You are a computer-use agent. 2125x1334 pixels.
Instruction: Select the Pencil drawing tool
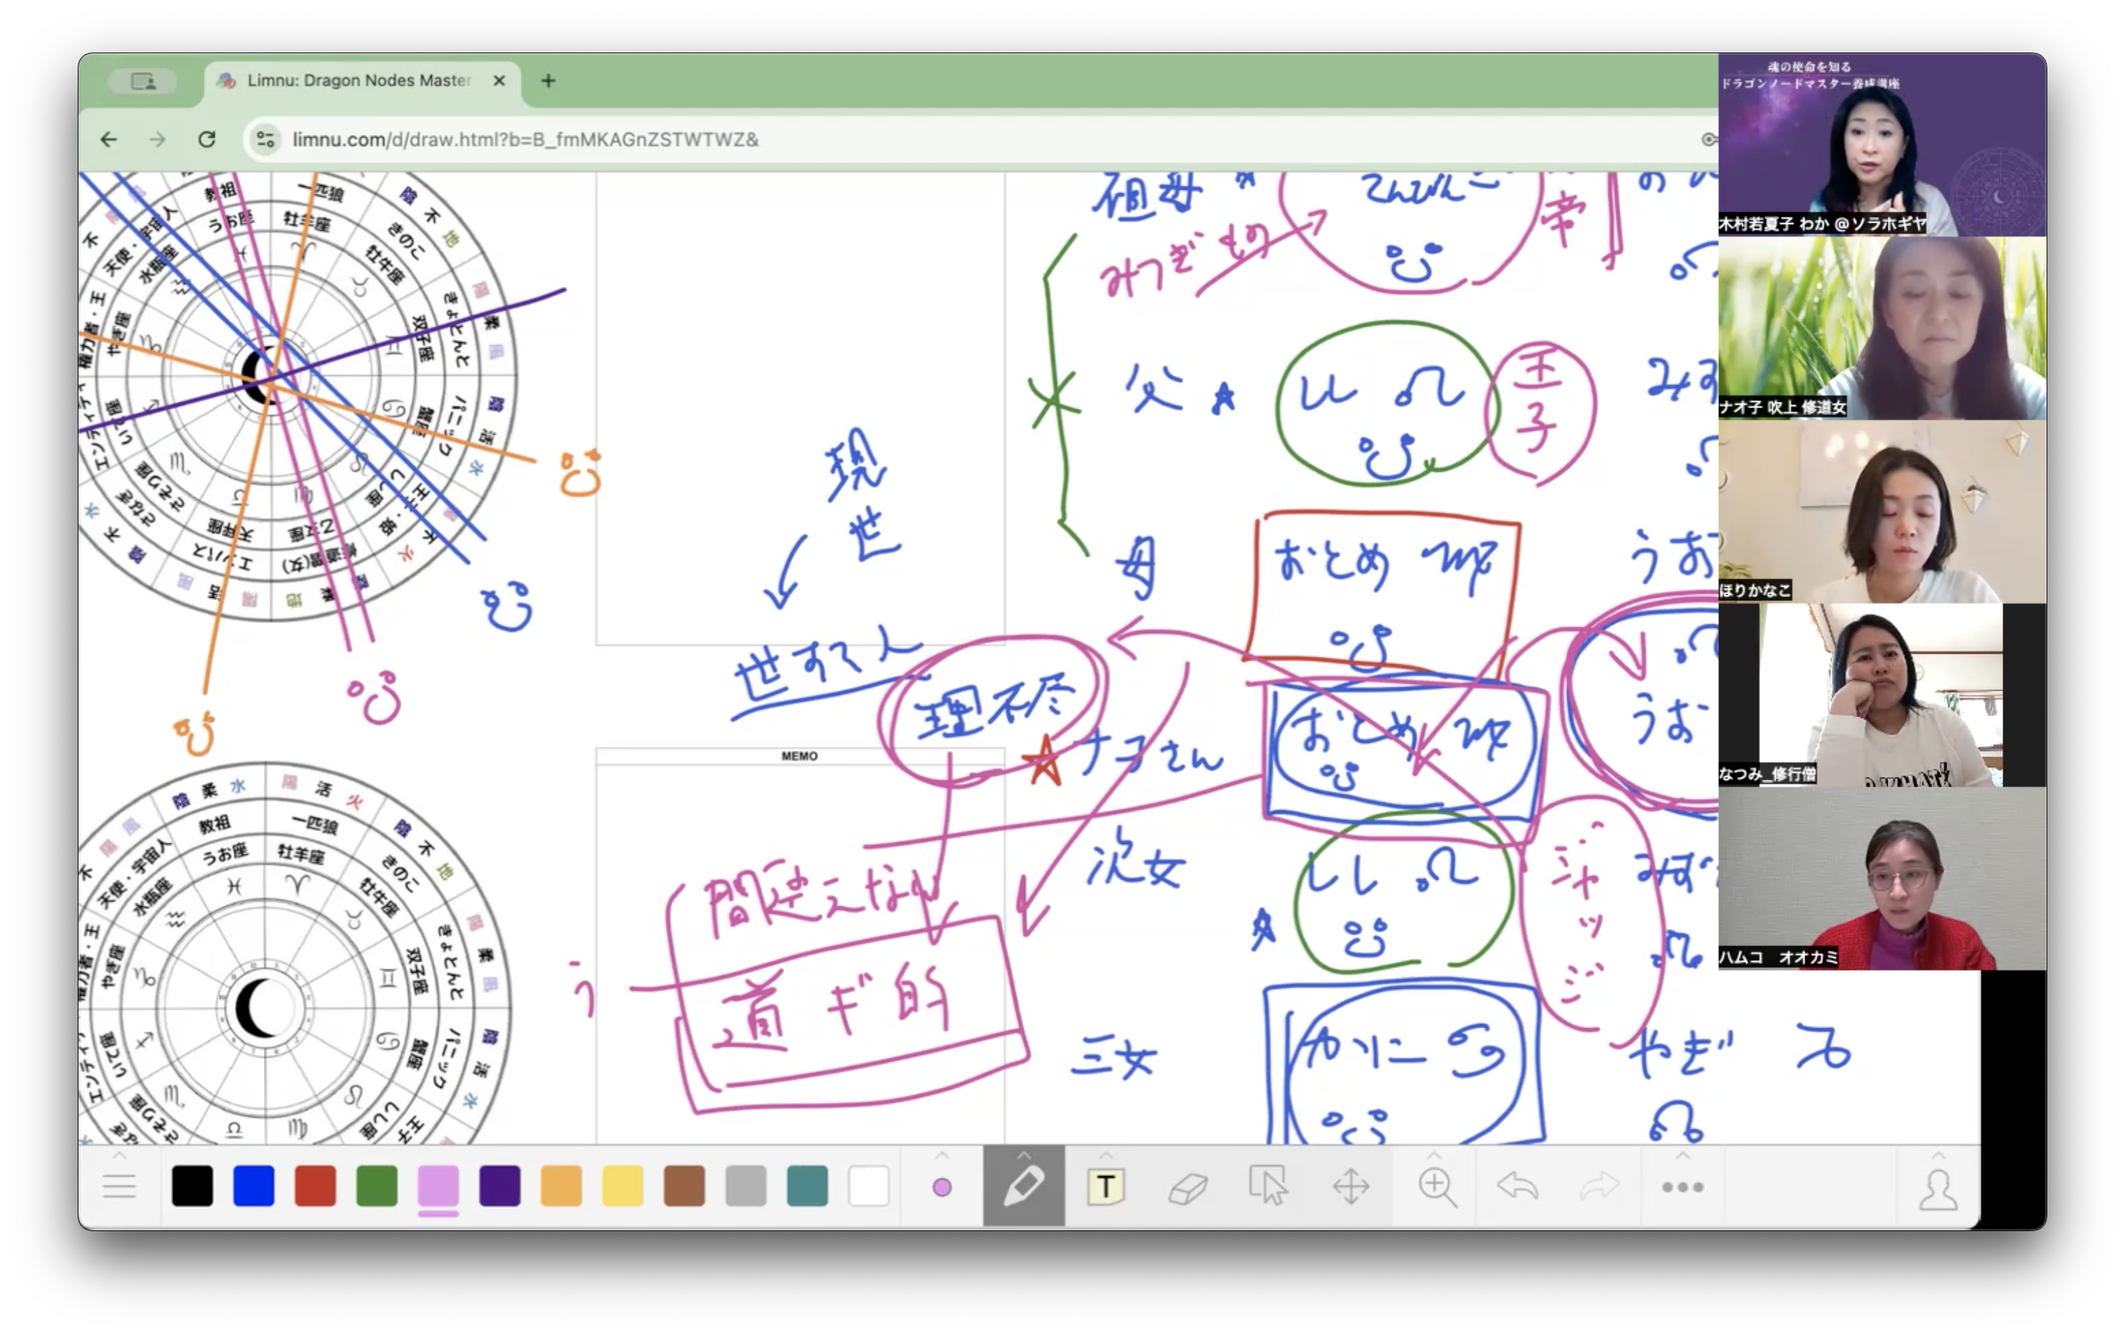pos(1023,1186)
